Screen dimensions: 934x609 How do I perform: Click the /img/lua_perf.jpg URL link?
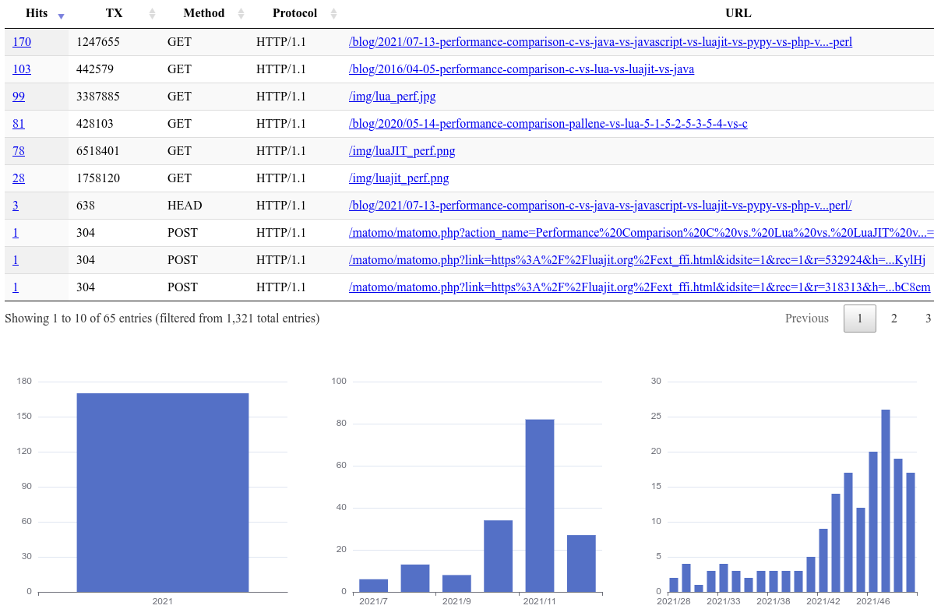(x=392, y=97)
